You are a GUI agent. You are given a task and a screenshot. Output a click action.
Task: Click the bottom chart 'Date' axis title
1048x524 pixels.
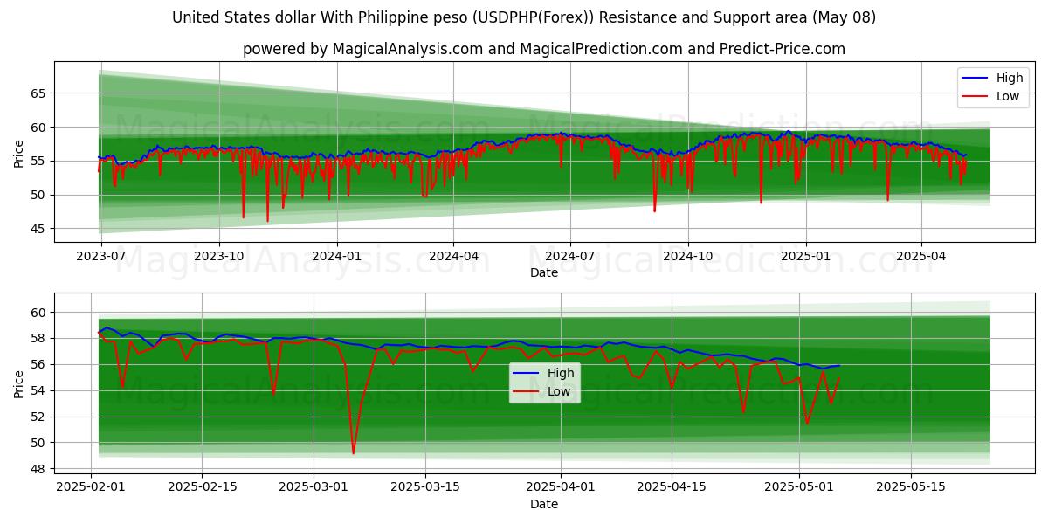[543, 505]
